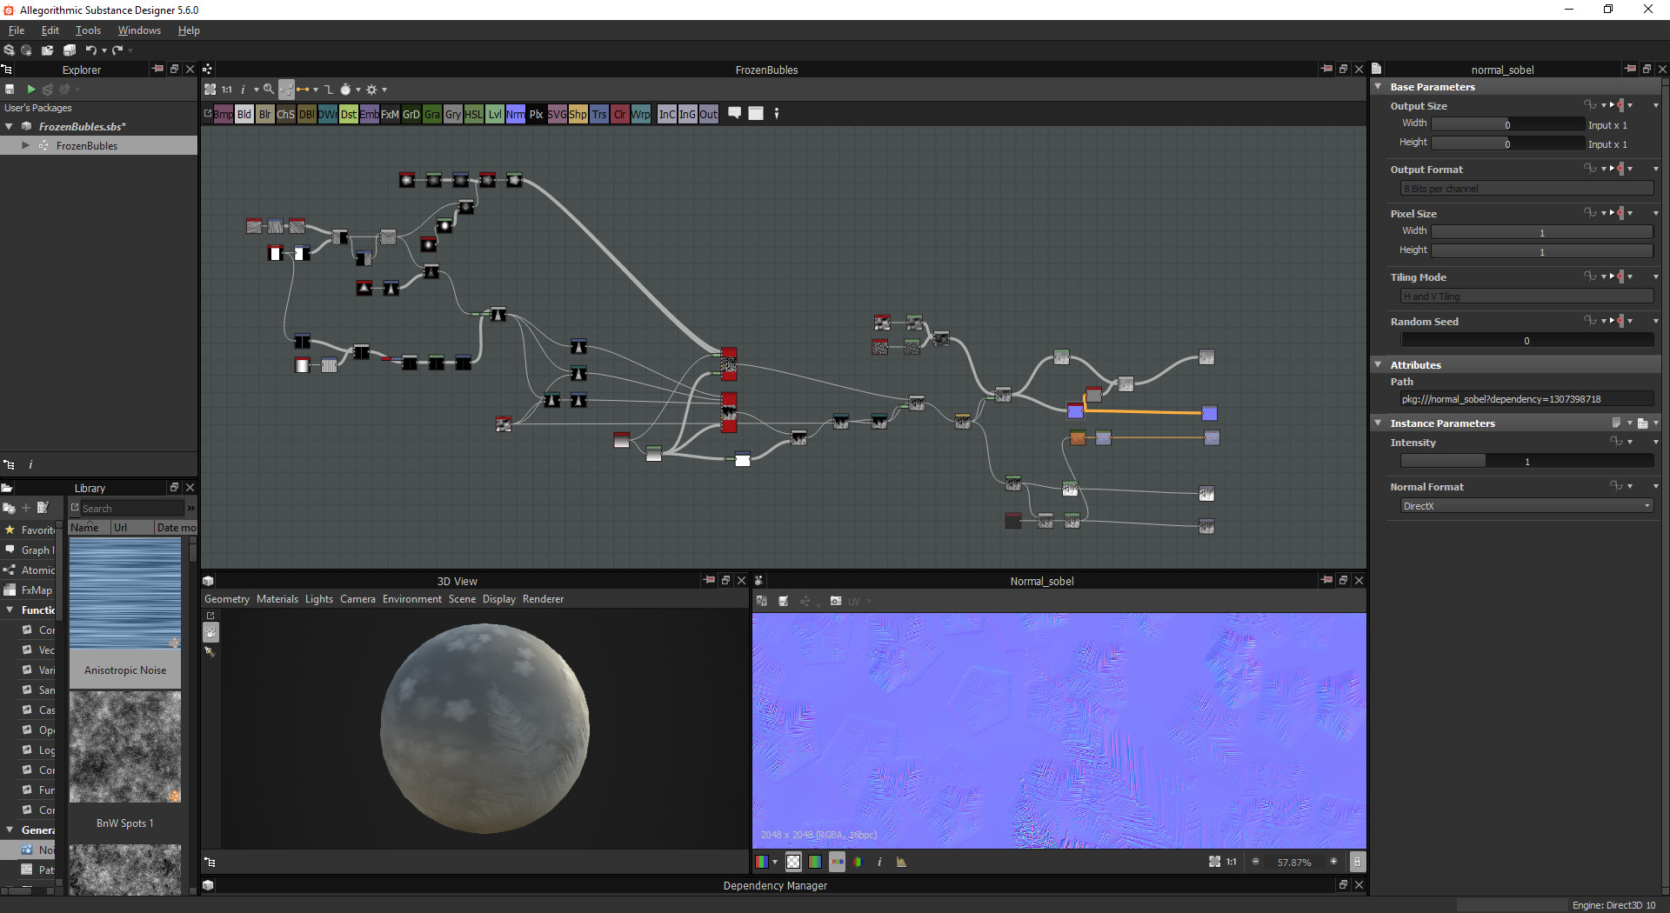Expand the FrozenBubles graph tree item

[25, 145]
